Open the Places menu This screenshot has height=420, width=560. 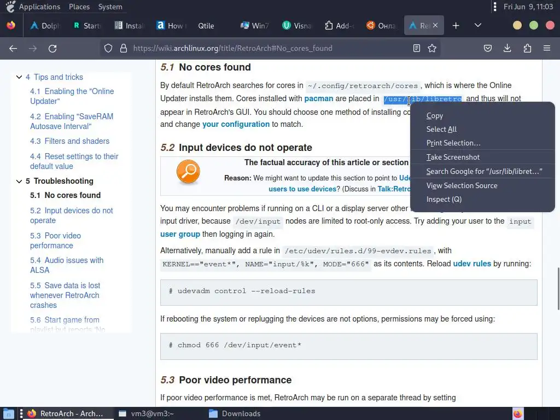(79, 7)
